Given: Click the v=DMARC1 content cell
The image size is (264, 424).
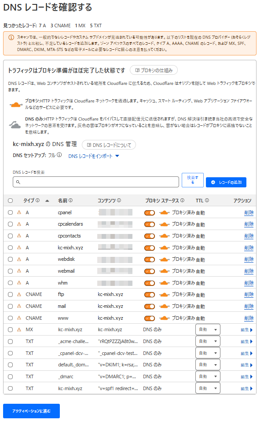Looking at the screenshot, I should (x=117, y=376).
